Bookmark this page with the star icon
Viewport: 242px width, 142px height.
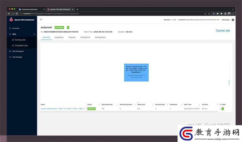pyautogui.click(x=209, y=14)
